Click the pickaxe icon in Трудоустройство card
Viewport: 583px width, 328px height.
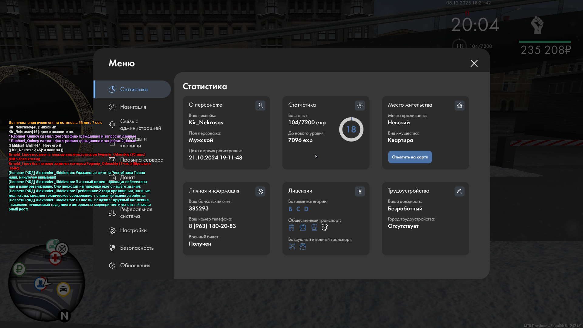click(x=459, y=191)
